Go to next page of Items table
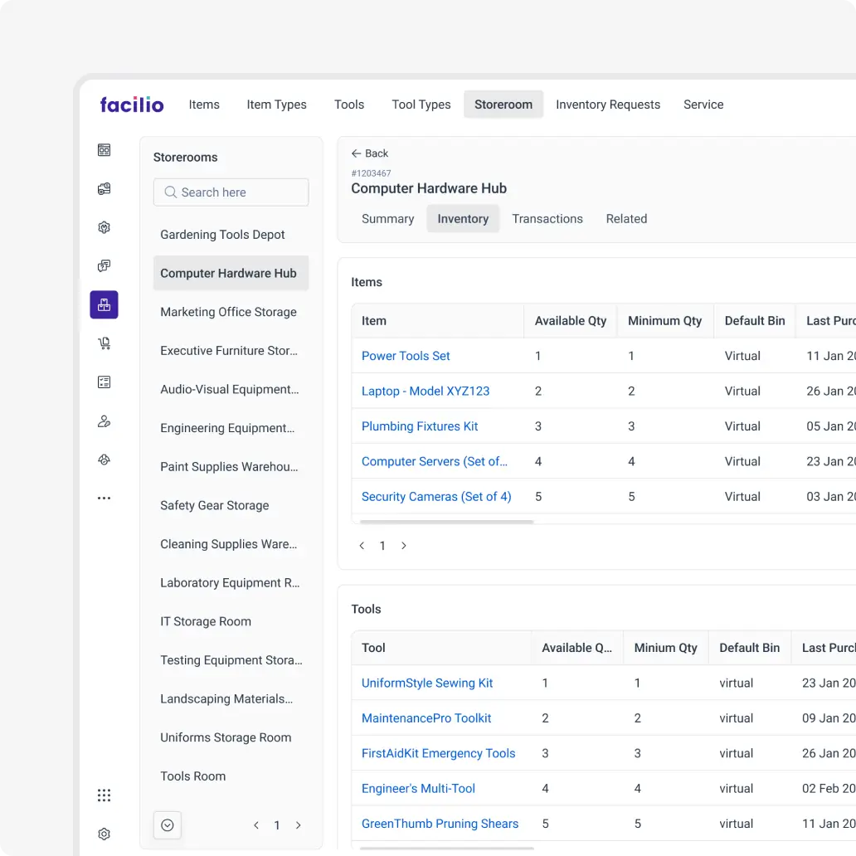The width and height of the screenshot is (856, 856). tap(404, 546)
